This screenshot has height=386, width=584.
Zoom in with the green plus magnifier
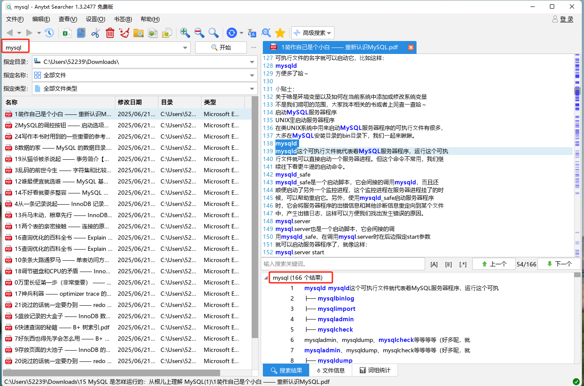(185, 33)
